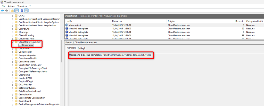Click the Crypto-DPAPI folder icon
Viewport: 264px width, 106px height.
point(16,78)
